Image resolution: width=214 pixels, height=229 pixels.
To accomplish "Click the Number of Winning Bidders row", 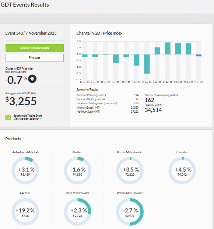I will (x=107, y=95).
